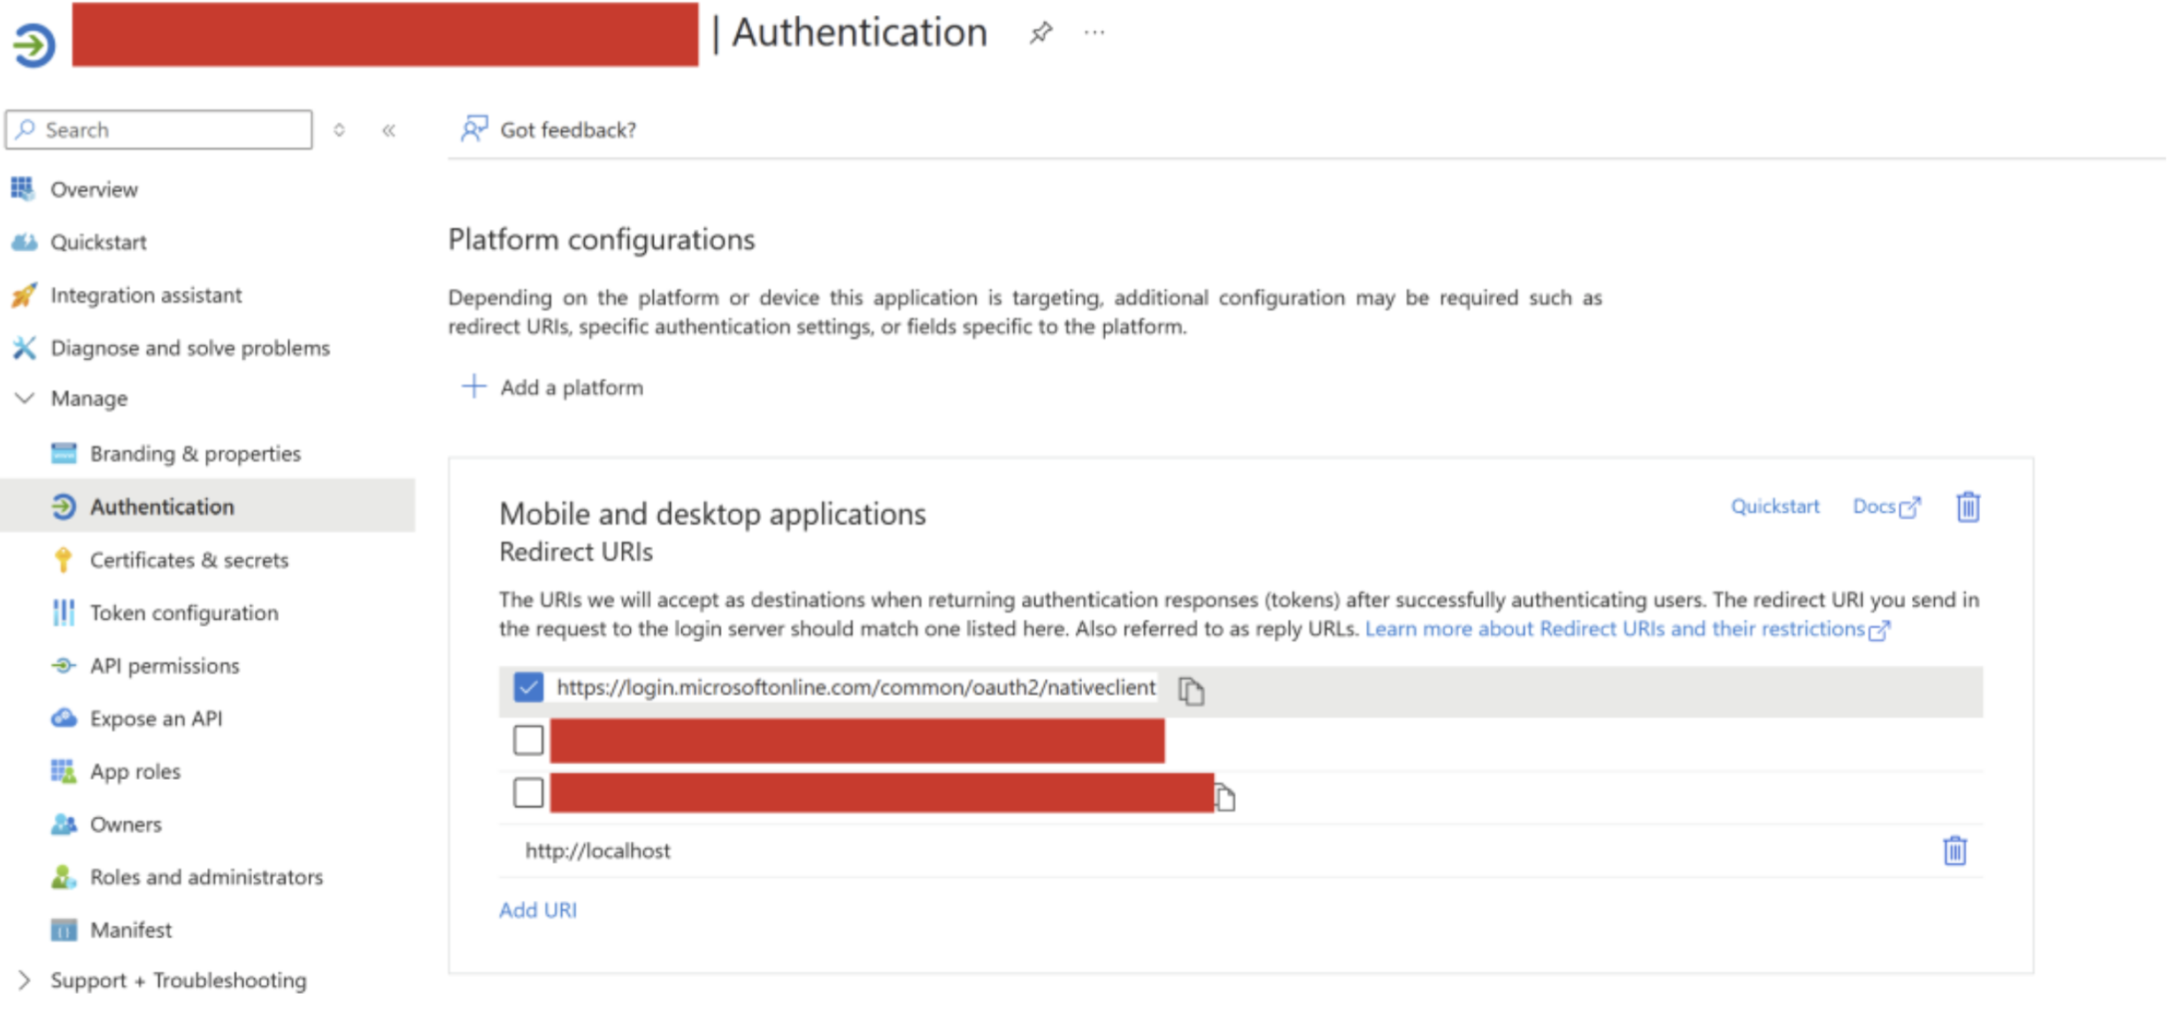This screenshot has height=1024, width=2173.
Task: Collapse the sidebar with double chevron
Action: (388, 131)
